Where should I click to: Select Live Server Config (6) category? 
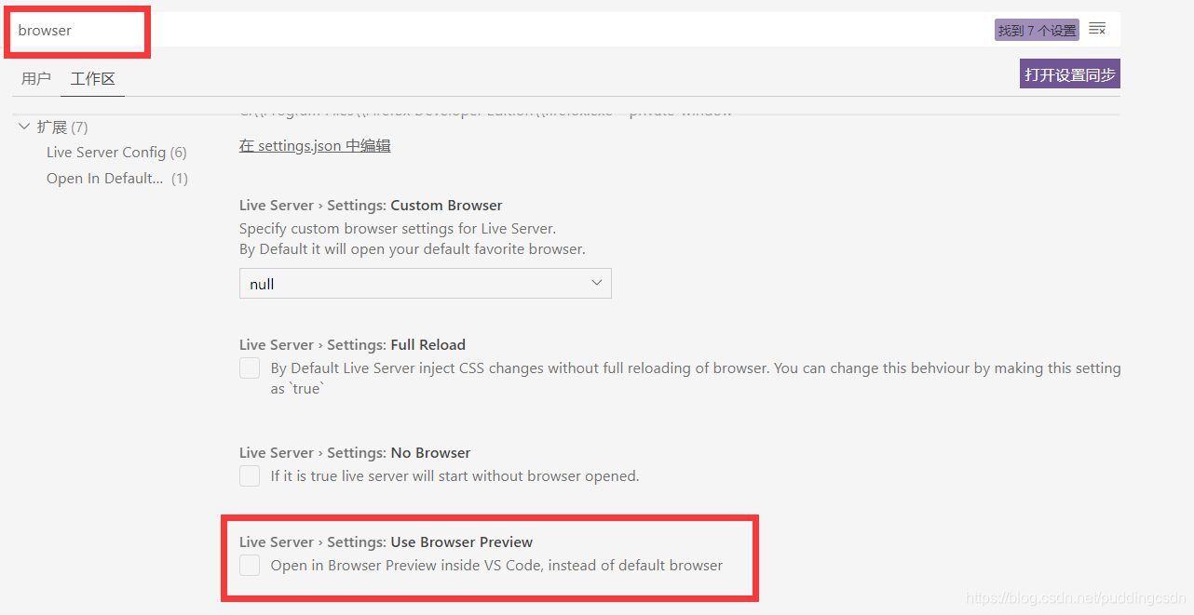click(116, 153)
